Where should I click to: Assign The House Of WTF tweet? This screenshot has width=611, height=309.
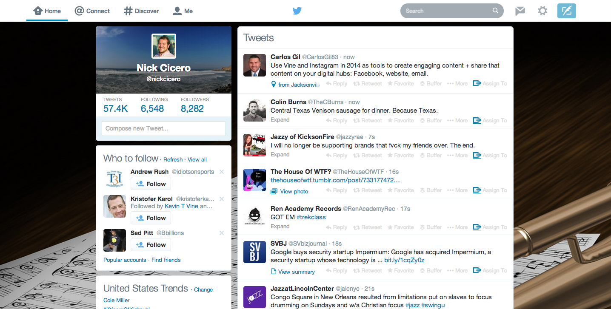click(490, 190)
